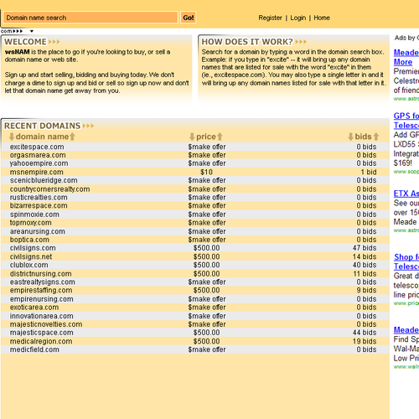Select medicfield.com domain

(34, 349)
